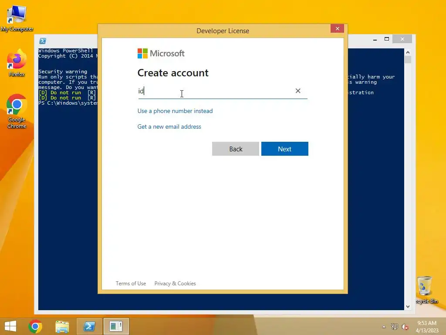The width and height of the screenshot is (446, 335).
Task: Switch to PowerShell in the taskbar
Action: [x=89, y=326]
